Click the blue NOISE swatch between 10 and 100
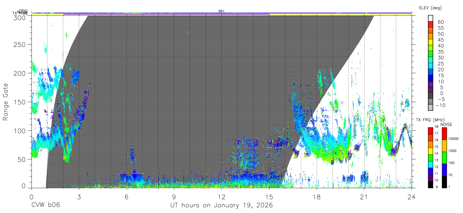 coord(444,169)
